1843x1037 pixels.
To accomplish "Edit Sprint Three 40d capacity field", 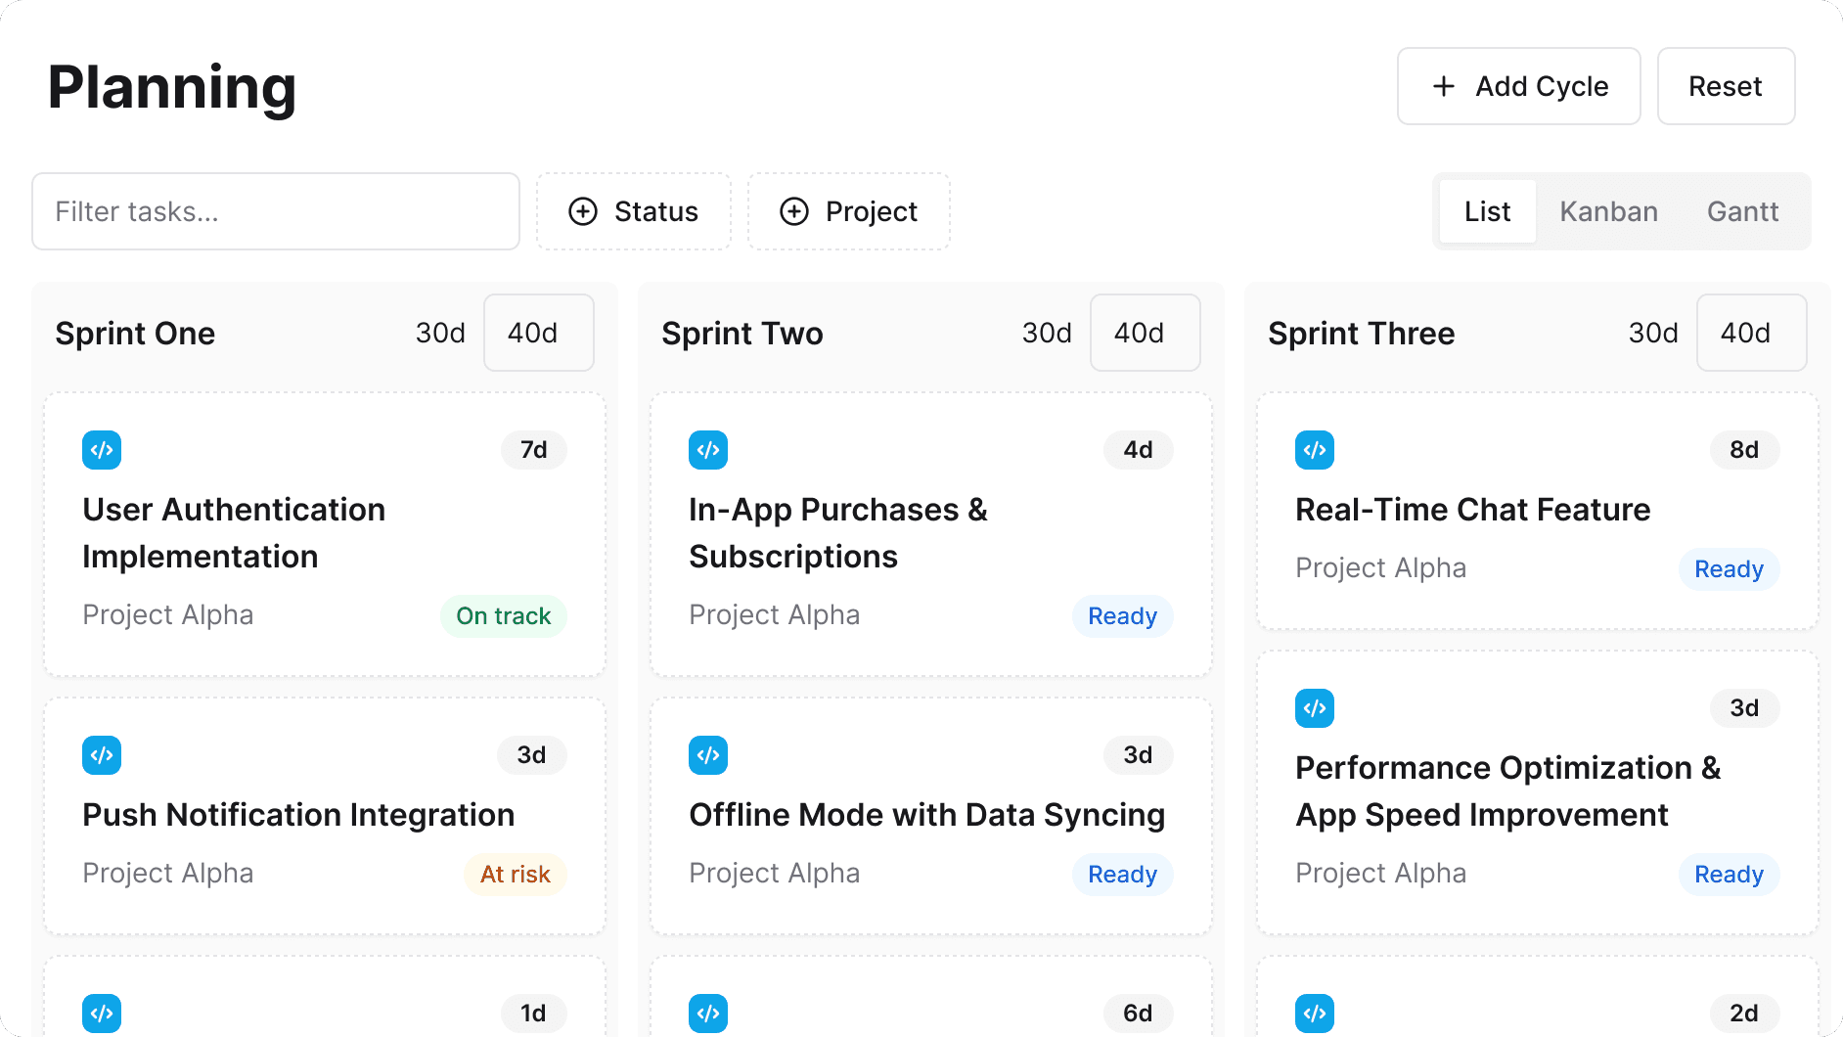I will click(x=1752, y=333).
